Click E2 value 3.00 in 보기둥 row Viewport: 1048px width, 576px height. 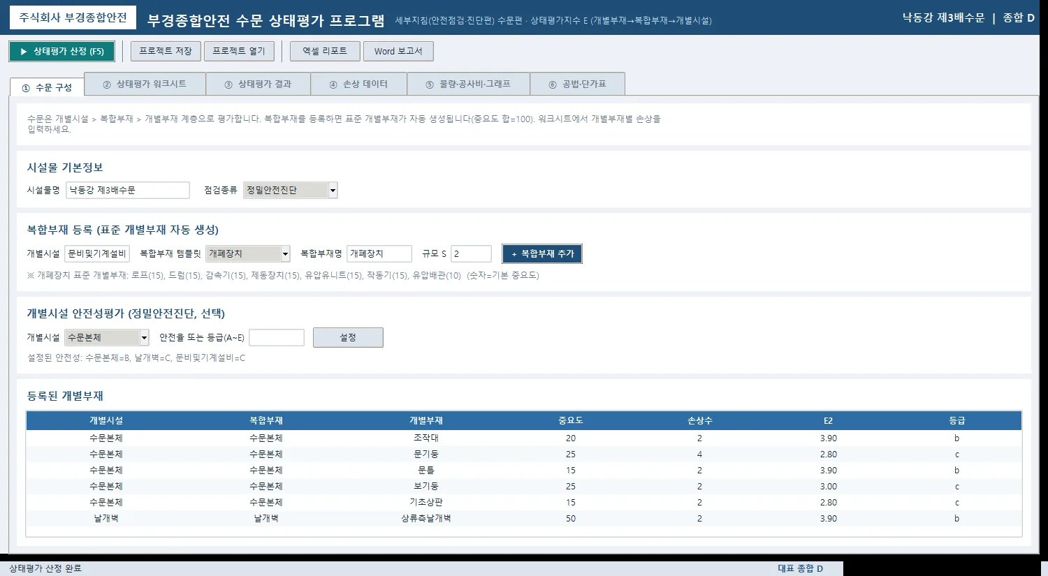click(829, 487)
